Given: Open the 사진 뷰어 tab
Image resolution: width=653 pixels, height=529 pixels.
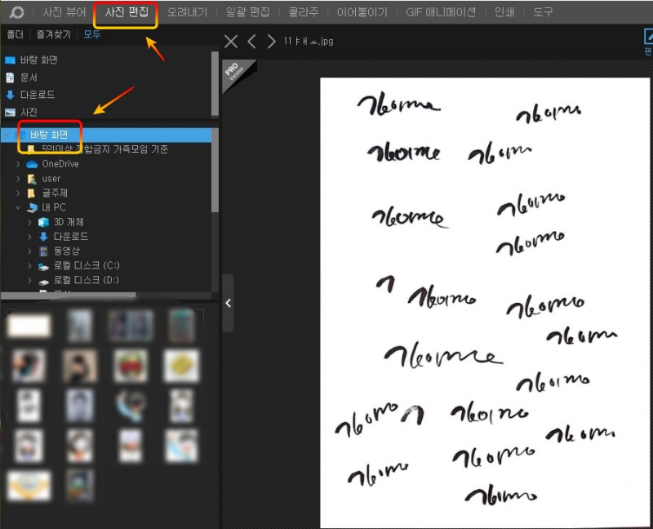Looking at the screenshot, I should 64,12.
